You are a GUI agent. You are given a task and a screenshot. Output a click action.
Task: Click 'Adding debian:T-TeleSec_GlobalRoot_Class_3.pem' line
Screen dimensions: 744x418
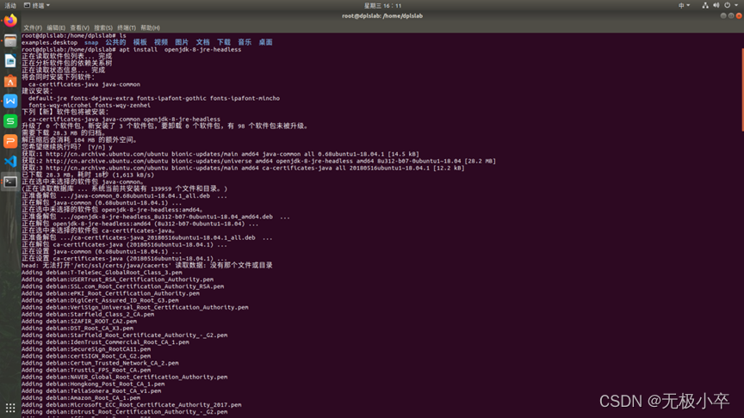pyautogui.click(x=102, y=273)
